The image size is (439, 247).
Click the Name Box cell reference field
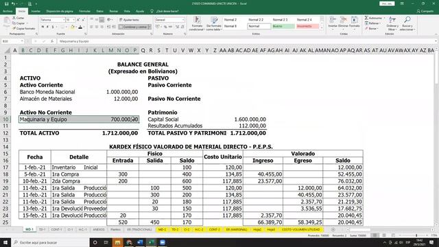point(12,41)
